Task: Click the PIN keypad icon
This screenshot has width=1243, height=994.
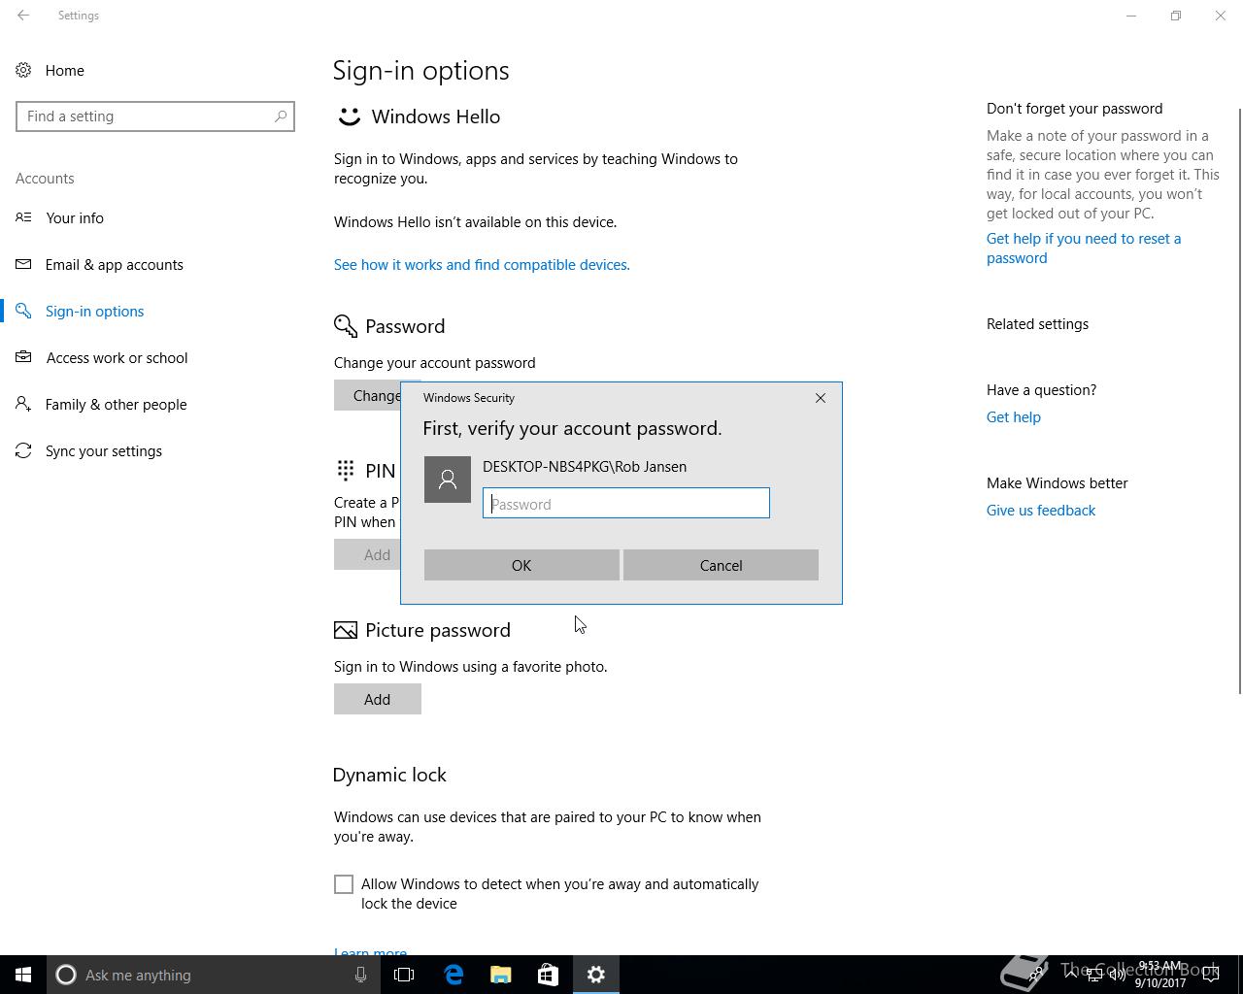Action: [x=345, y=470]
